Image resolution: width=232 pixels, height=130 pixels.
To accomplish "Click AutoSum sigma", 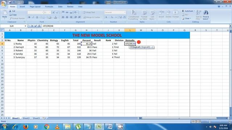I will click(x=183, y=11).
